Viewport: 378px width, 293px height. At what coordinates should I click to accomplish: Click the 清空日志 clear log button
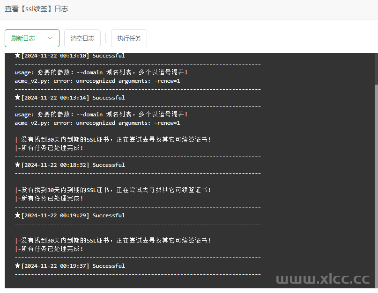[x=82, y=38]
